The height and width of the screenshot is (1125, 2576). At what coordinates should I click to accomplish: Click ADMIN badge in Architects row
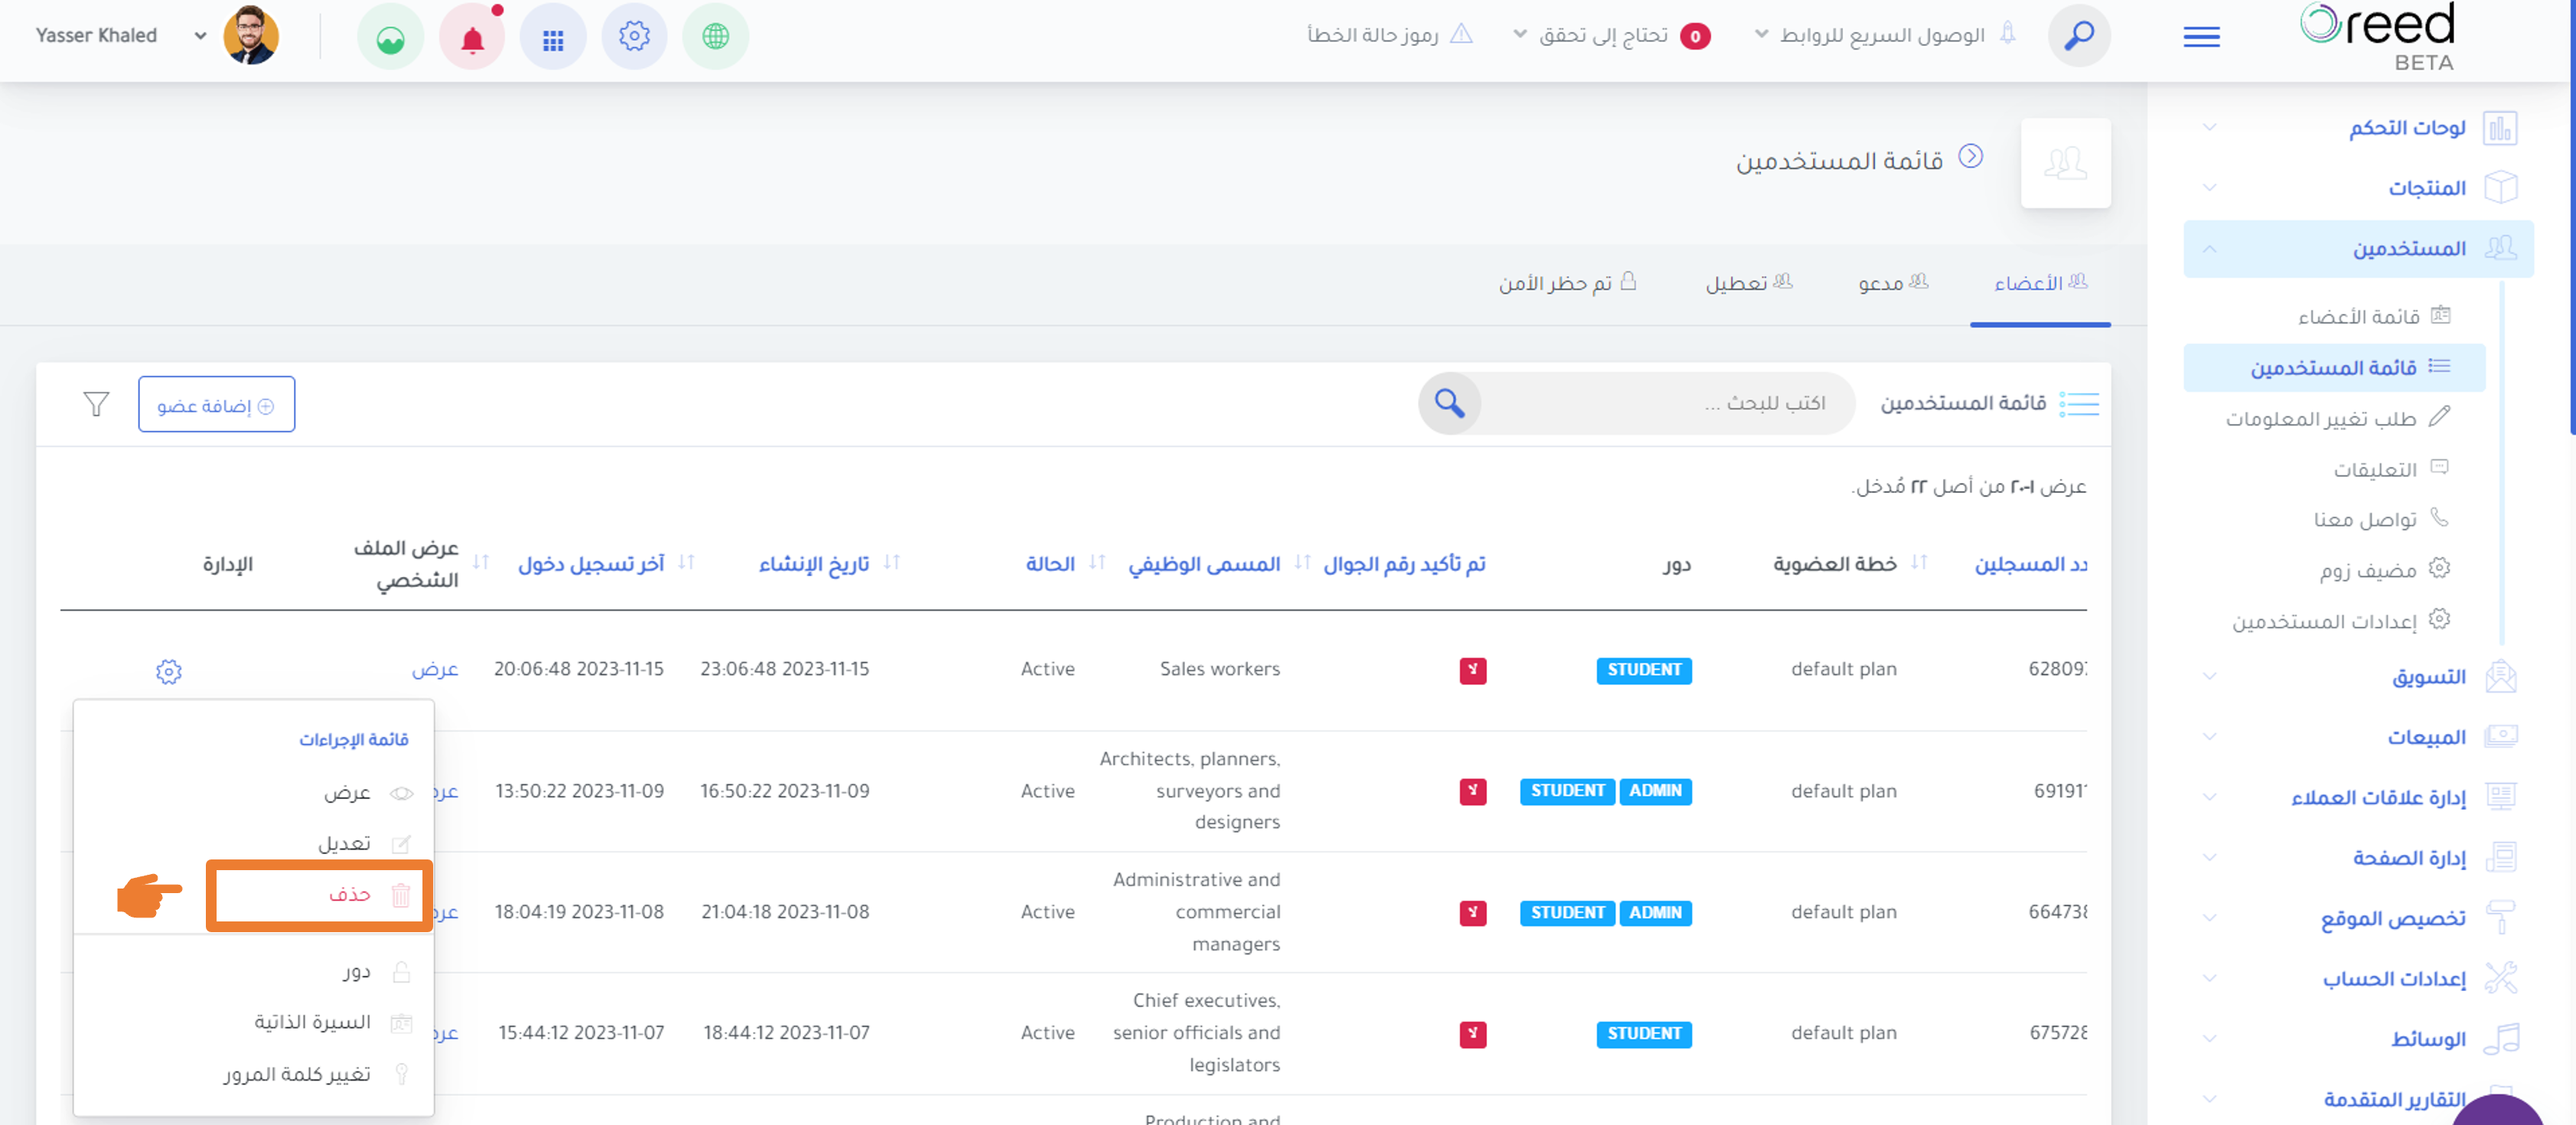click(x=1655, y=791)
